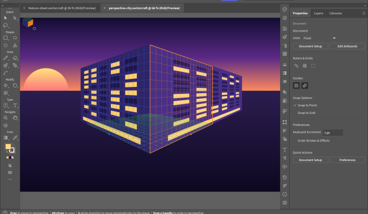Open the Align panel icon
Image resolution: width=368 pixels, height=214 pixels.
click(285, 131)
